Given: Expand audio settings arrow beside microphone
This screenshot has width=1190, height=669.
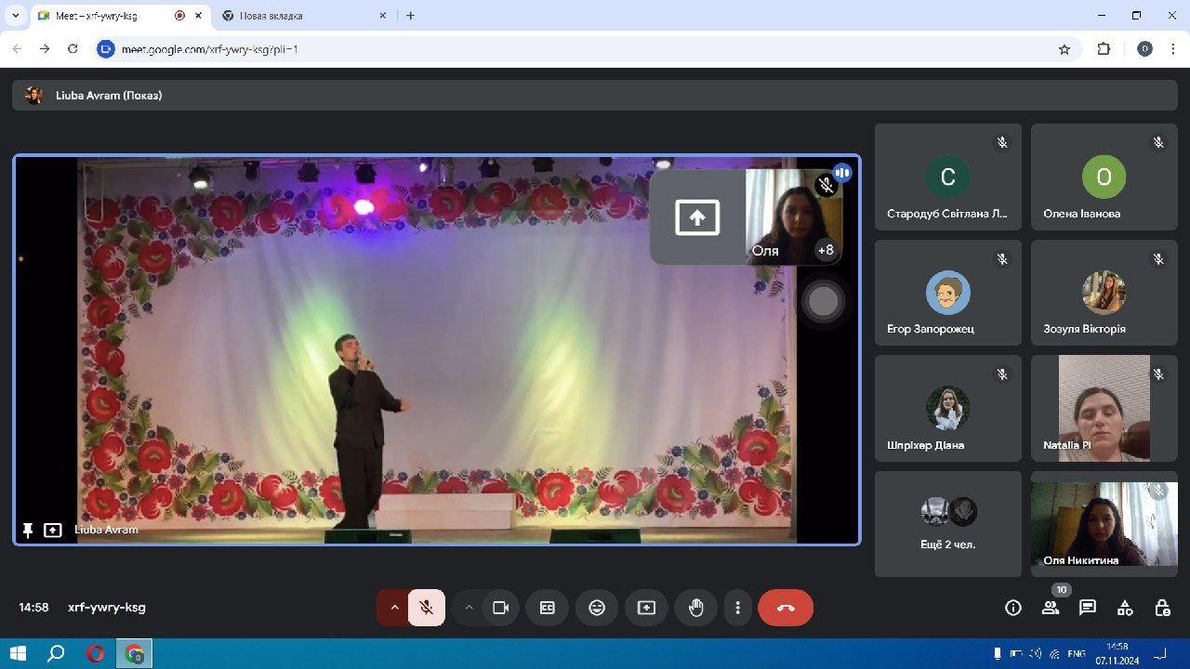Looking at the screenshot, I should click(x=394, y=608).
